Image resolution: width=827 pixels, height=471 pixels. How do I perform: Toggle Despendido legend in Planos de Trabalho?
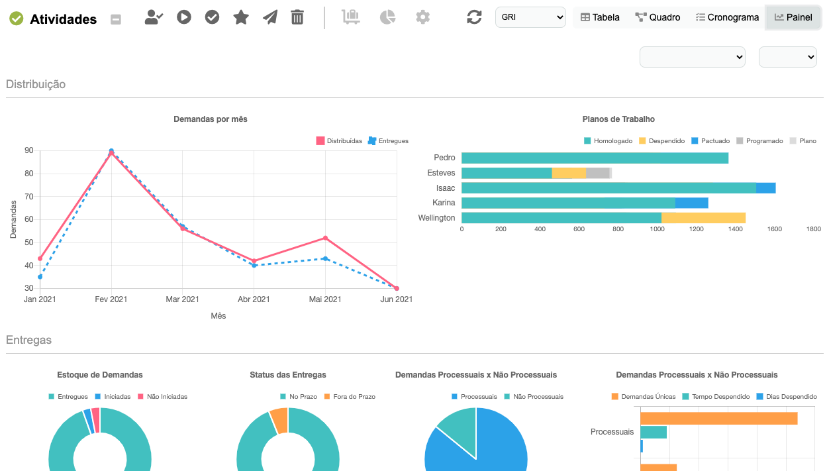point(661,141)
